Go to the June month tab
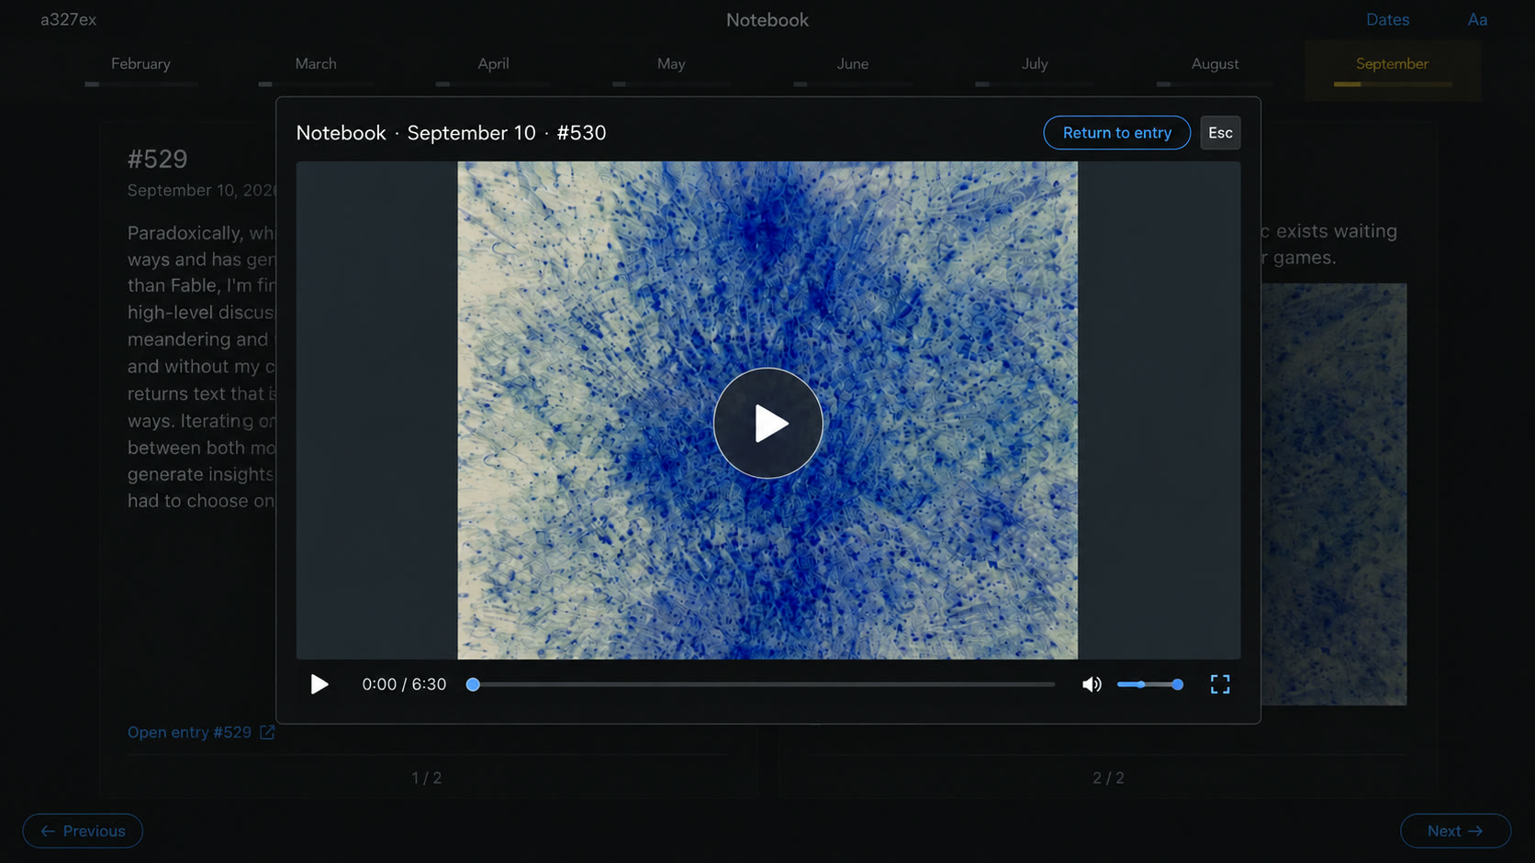 coord(852,64)
